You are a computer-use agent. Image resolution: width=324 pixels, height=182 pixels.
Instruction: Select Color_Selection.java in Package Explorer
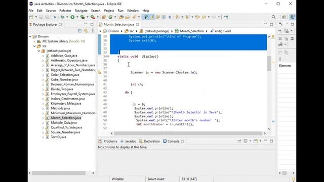point(65,75)
